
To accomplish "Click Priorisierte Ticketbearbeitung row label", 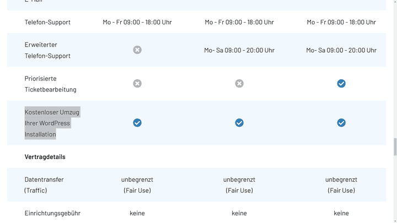I will pyautogui.click(x=50, y=84).
